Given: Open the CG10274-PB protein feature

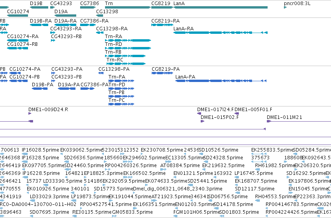Looking at the screenshot, I should coord(18,81).
